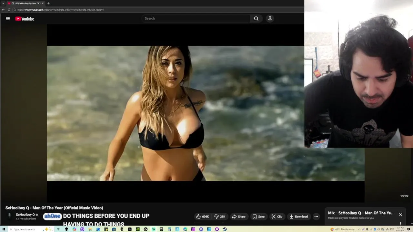Switch to the ScHoolboy Q browser tab

pyautogui.click(x=26, y=3)
